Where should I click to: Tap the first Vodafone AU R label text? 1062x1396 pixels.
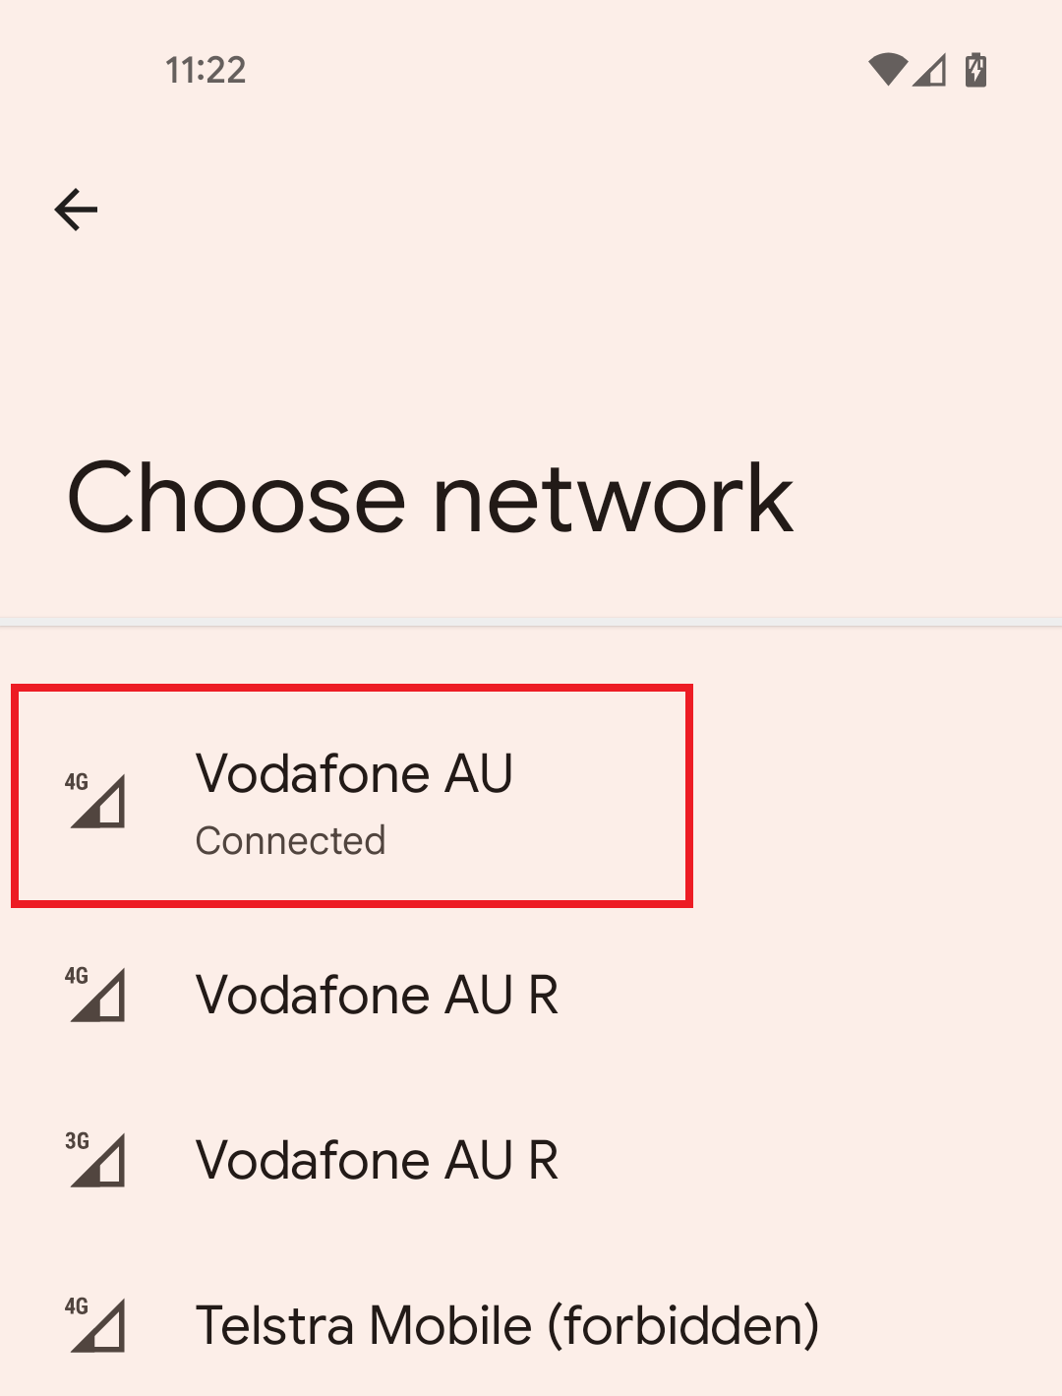coord(378,994)
